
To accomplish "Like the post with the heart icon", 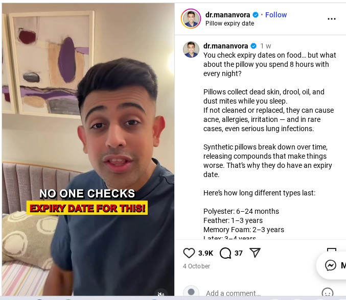I will (189, 253).
